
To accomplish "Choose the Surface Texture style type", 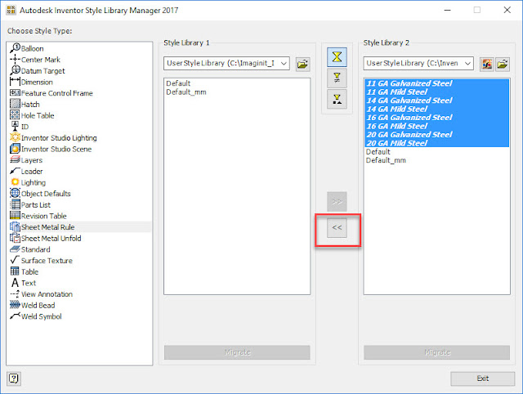I will coord(42,261).
